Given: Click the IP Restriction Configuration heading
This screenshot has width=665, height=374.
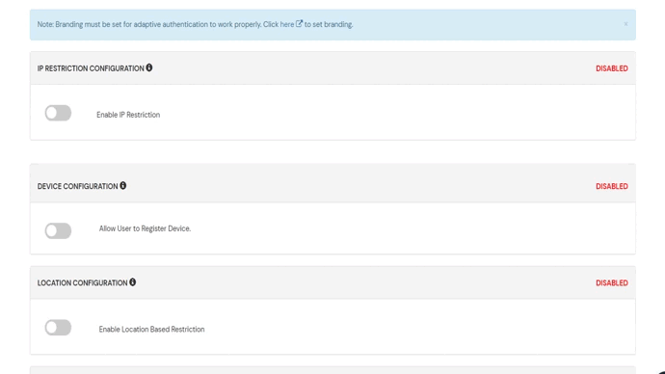Looking at the screenshot, I should tap(91, 68).
